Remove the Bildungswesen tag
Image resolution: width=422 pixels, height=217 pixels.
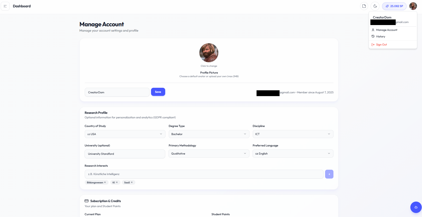(x=105, y=182)
